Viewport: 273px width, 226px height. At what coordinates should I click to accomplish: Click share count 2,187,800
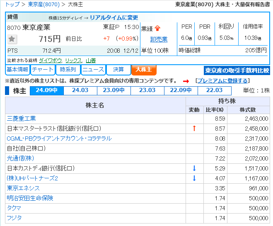(x=256, y=148)
